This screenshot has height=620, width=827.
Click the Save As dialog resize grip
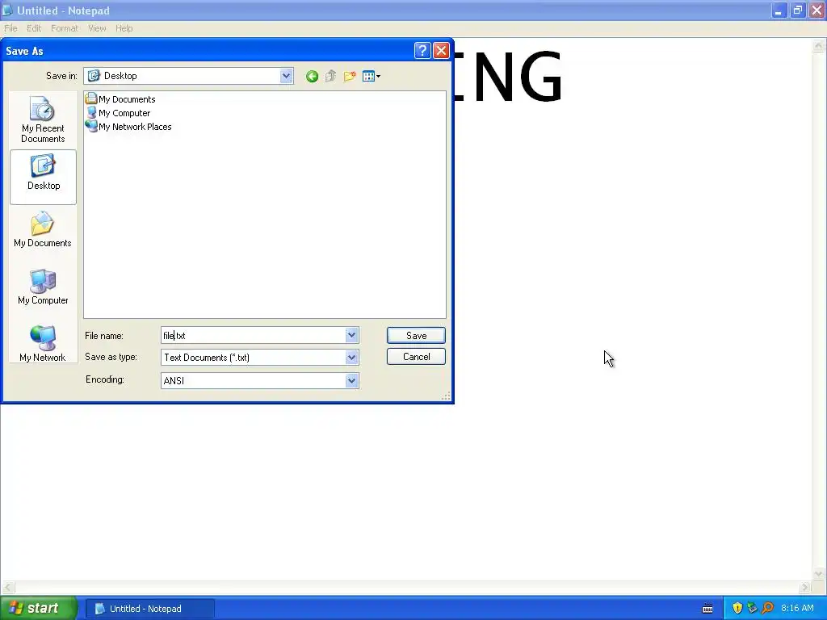point(446,396)
